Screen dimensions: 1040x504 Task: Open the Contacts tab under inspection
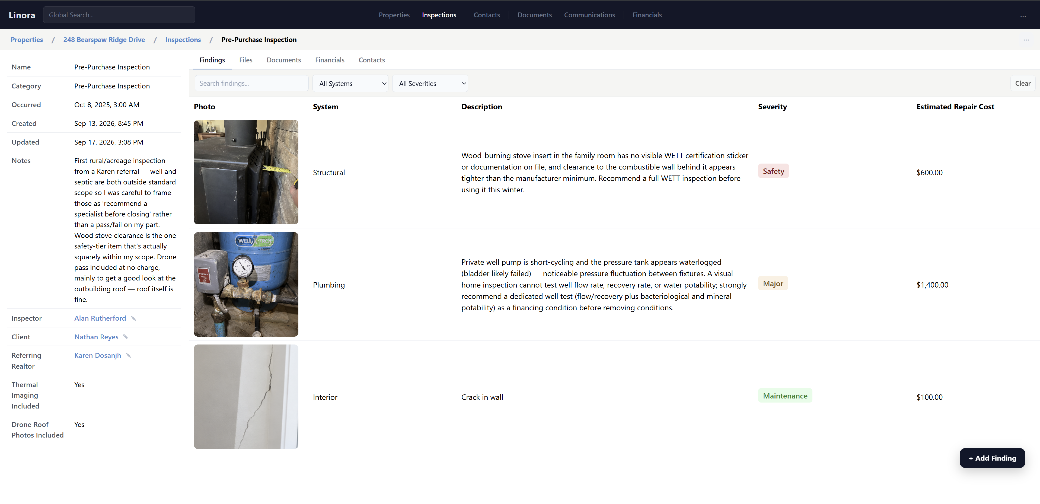point(371,60)
